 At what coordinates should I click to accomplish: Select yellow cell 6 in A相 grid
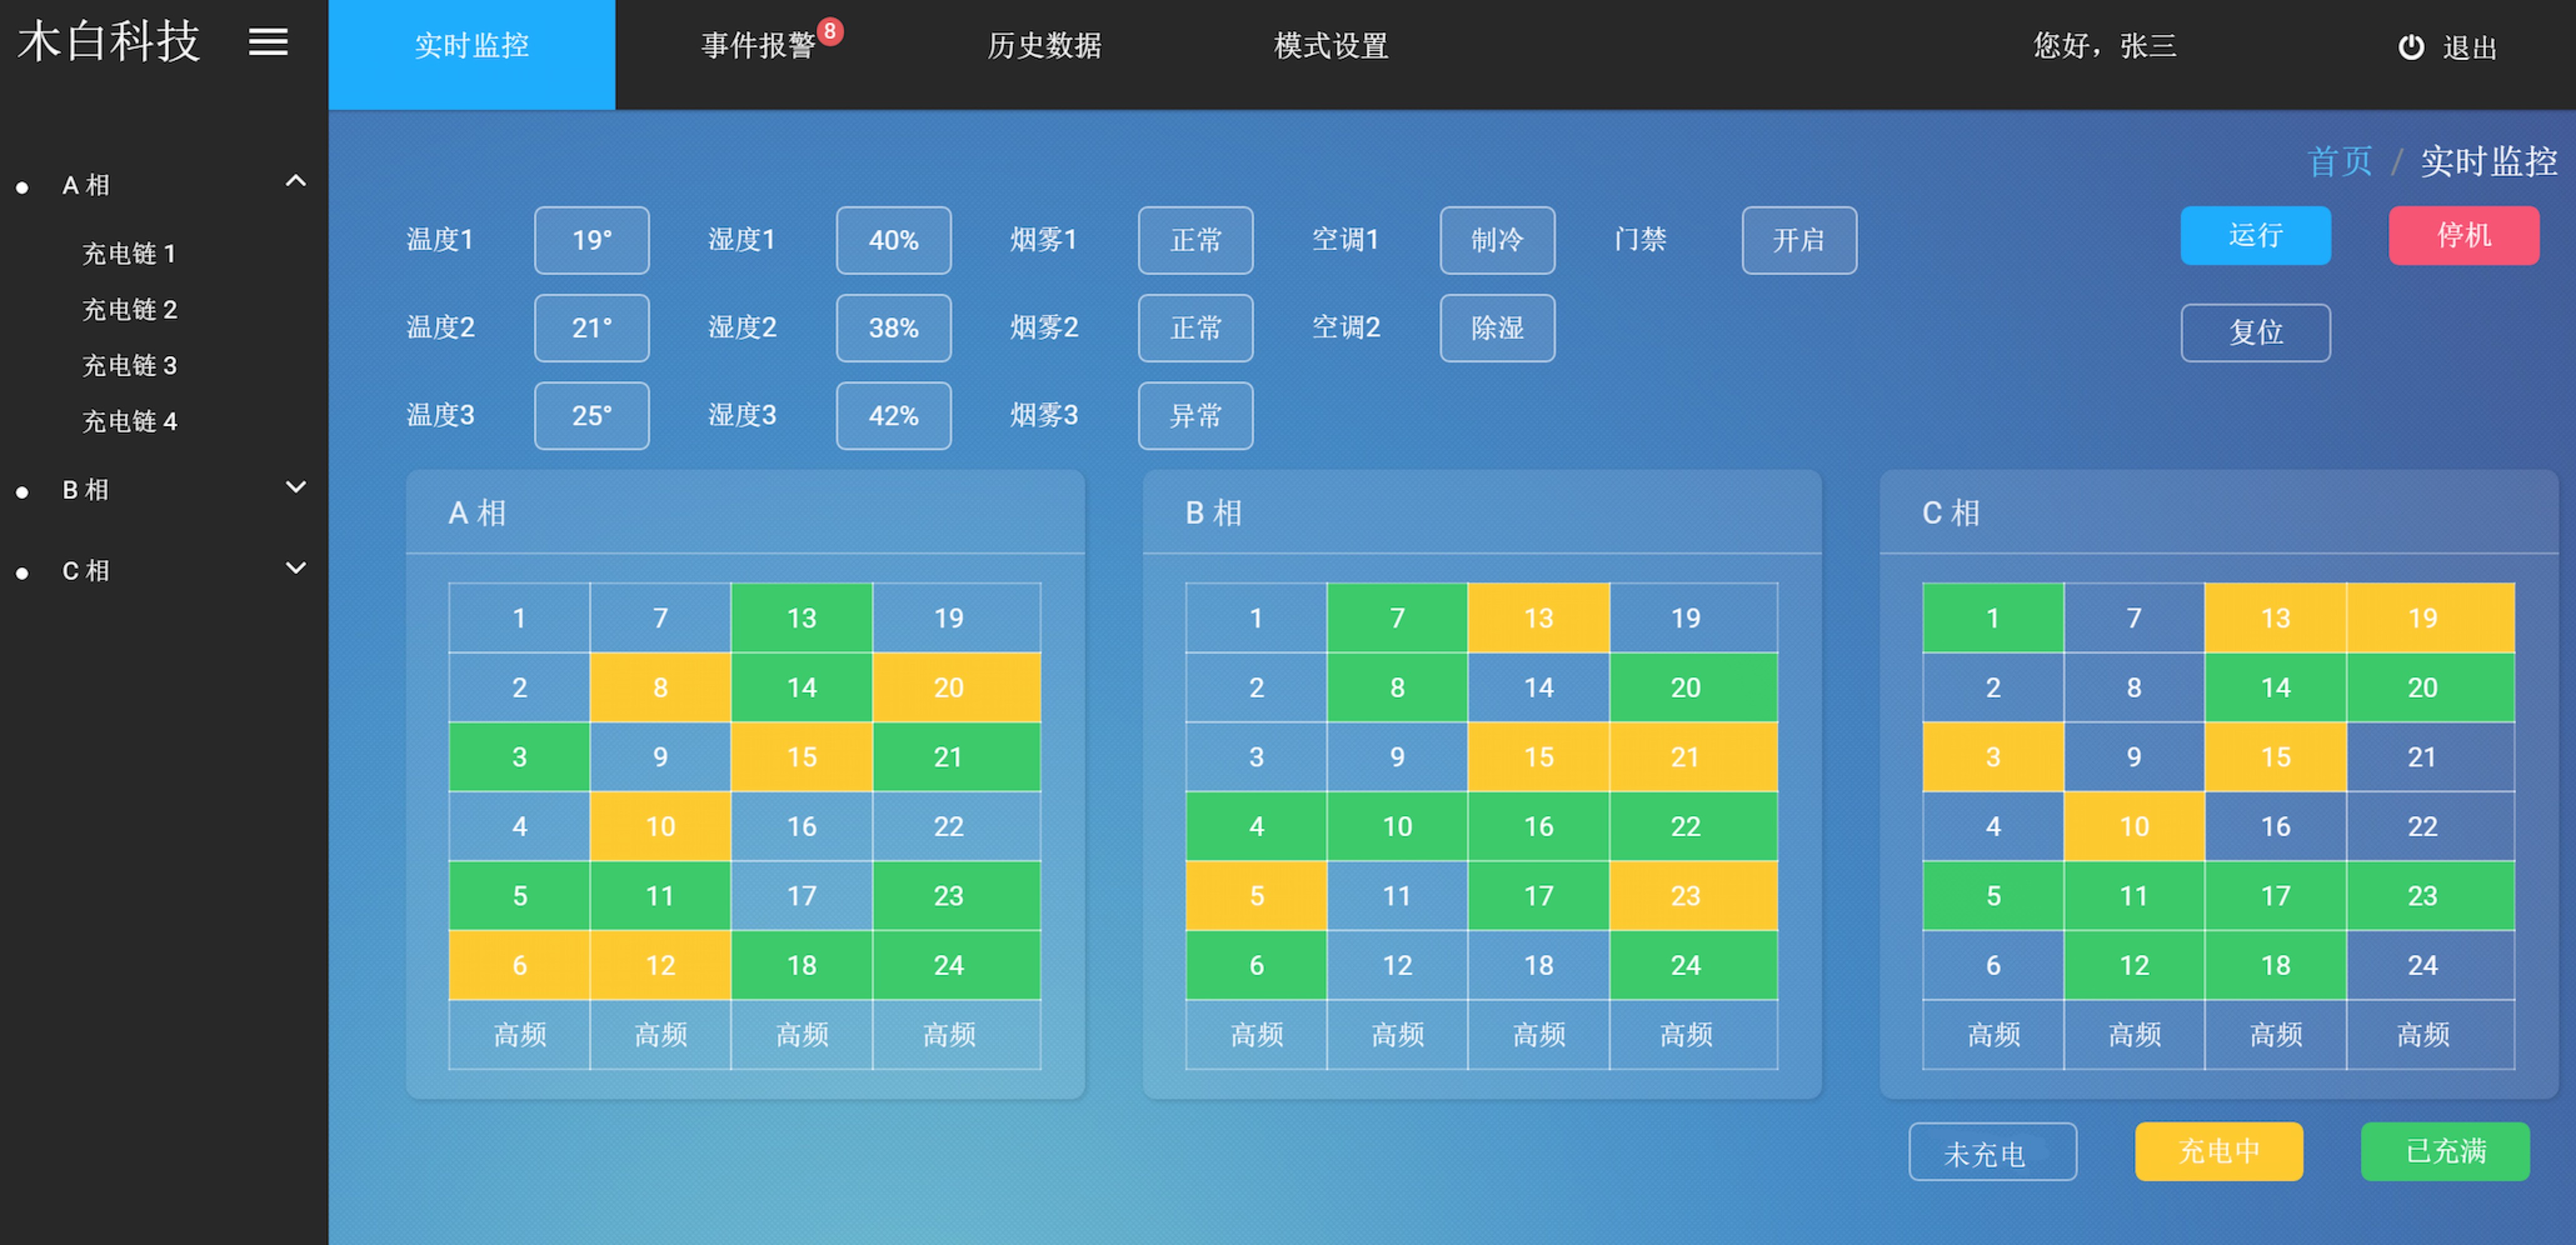click(519, 965)
